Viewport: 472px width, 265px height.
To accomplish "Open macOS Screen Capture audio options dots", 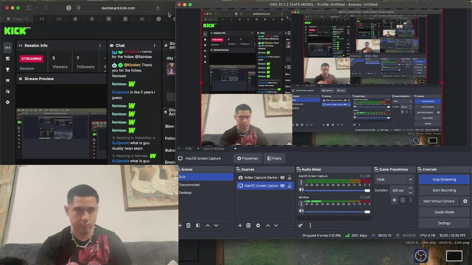I will tap(301, 182).
